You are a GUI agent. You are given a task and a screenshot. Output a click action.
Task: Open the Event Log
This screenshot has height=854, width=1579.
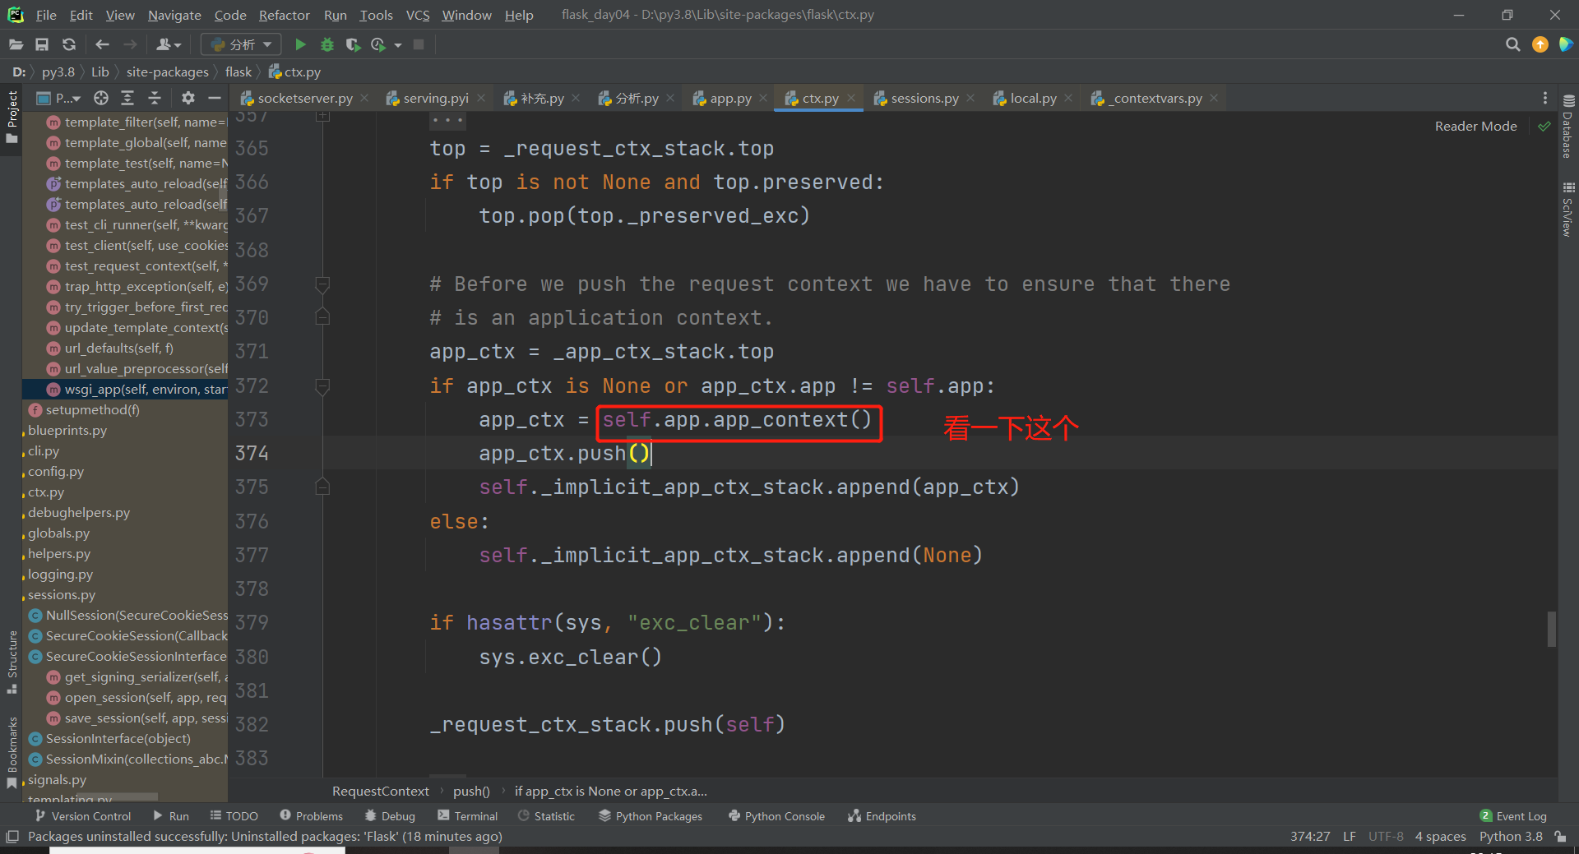point(1513,816)
